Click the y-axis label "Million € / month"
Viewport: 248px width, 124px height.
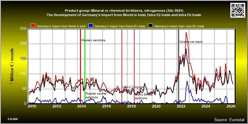12,66
